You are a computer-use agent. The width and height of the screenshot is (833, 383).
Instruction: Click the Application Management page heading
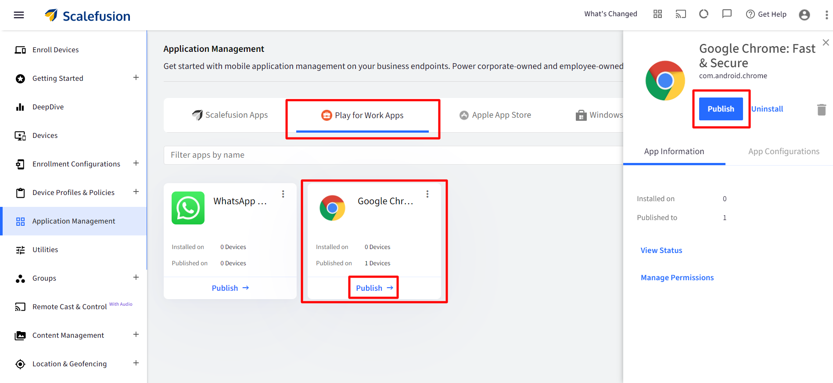[x=214, y=49]
